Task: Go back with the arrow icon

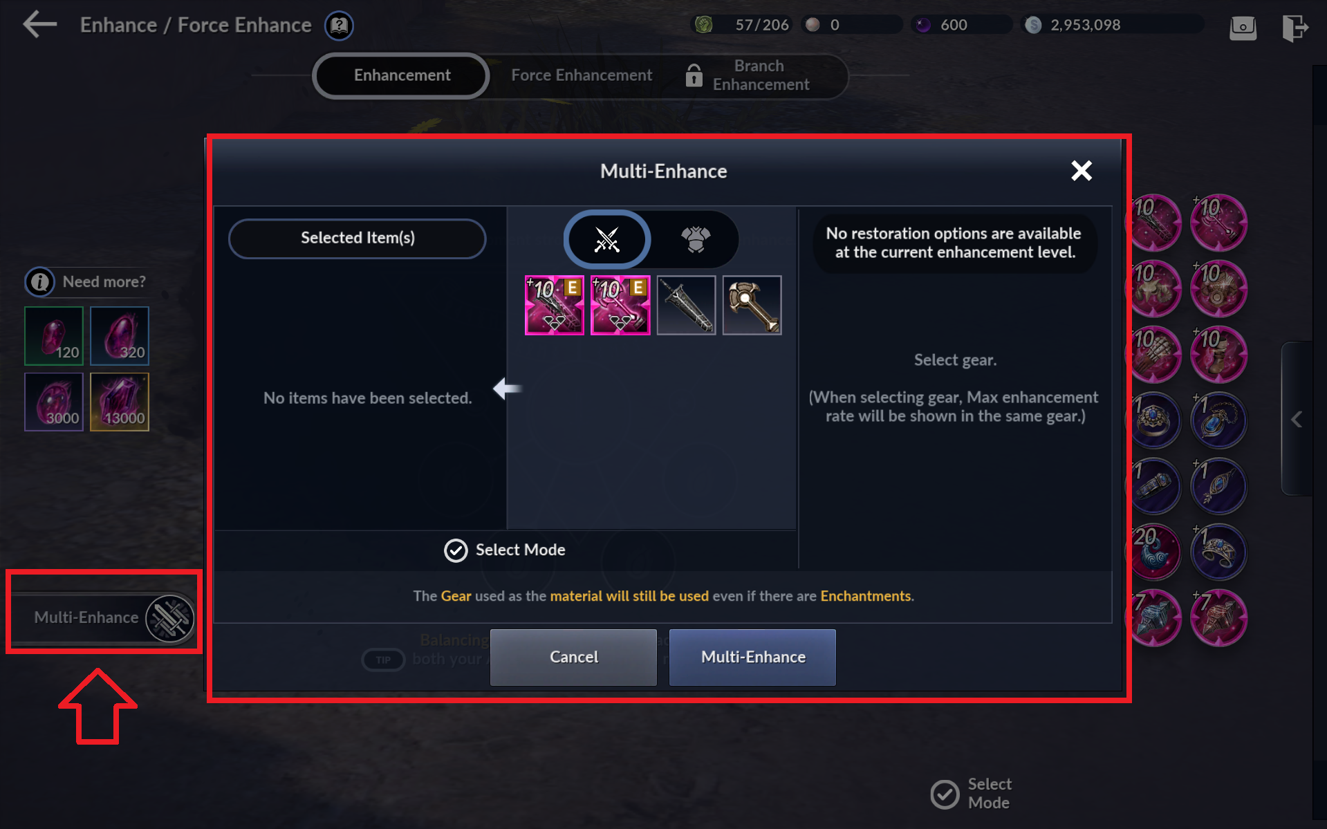Action: (x=39, y=25)
